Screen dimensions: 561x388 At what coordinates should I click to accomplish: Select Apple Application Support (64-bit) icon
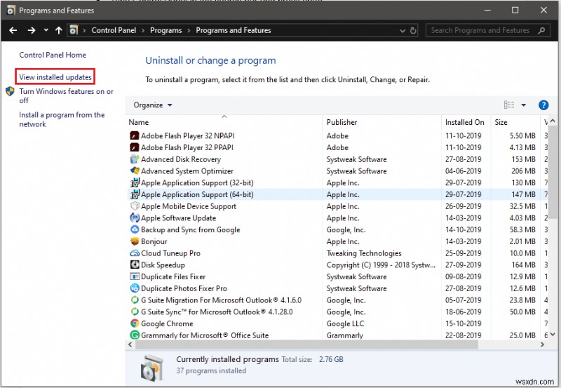(x=135, y=194)
